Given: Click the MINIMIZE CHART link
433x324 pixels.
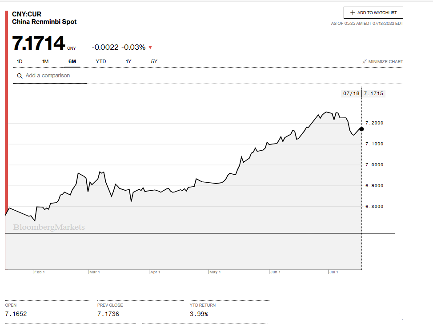Looking at the screenshot, I should tap(385, 61).
